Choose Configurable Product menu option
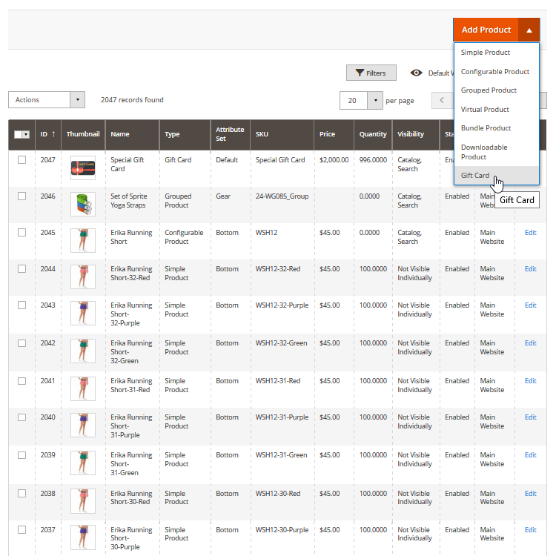The width and height of the screenshot is (556, 556). point(494,72)
